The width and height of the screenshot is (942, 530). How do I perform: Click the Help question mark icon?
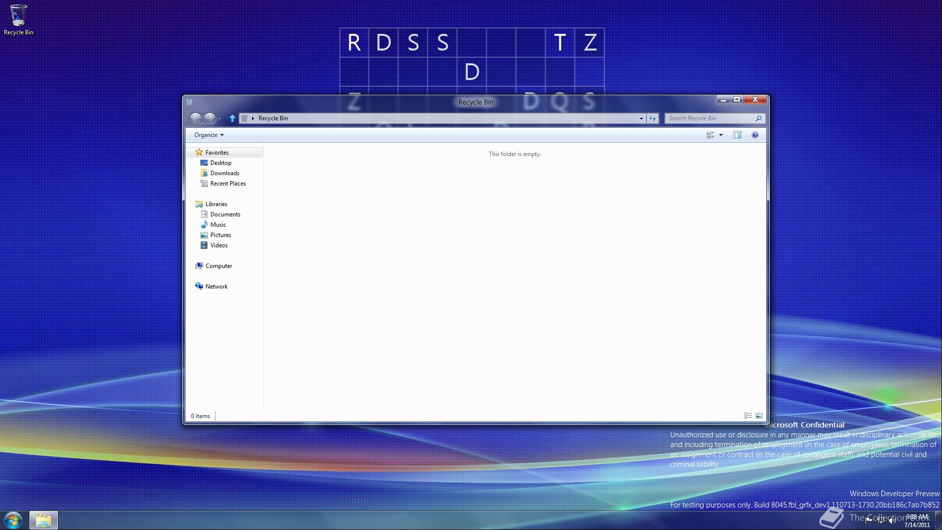click(x=755, y=135)
